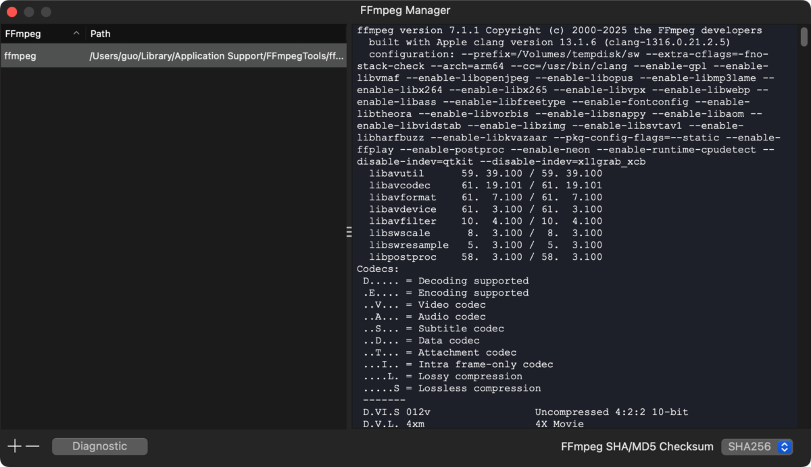This screenshot has height=467, width=811.
Task: Click the libavfilter version line
Action: click(x=486, y=221)
